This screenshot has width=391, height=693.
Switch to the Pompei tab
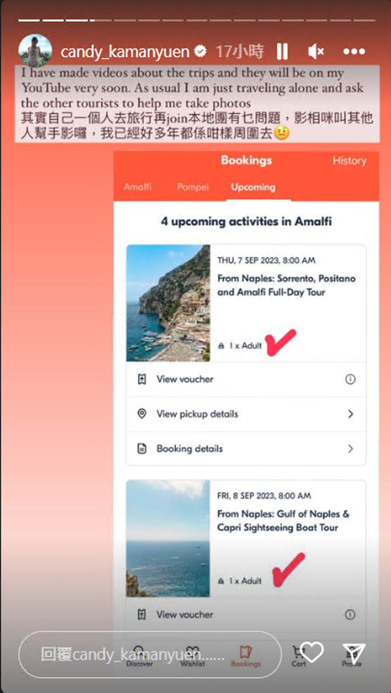coord(193,187)
